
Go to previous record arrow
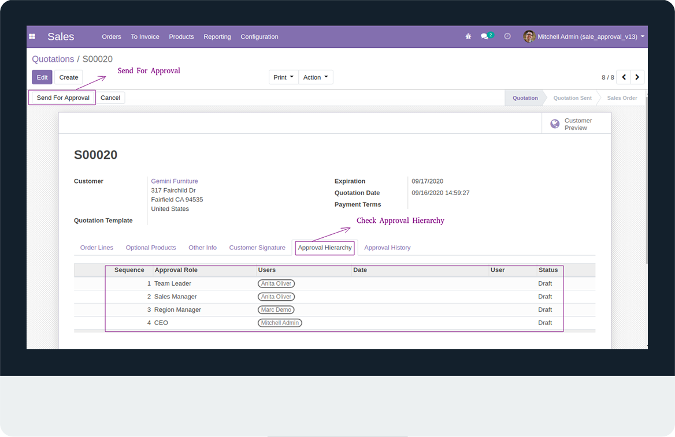pos(624,77)
